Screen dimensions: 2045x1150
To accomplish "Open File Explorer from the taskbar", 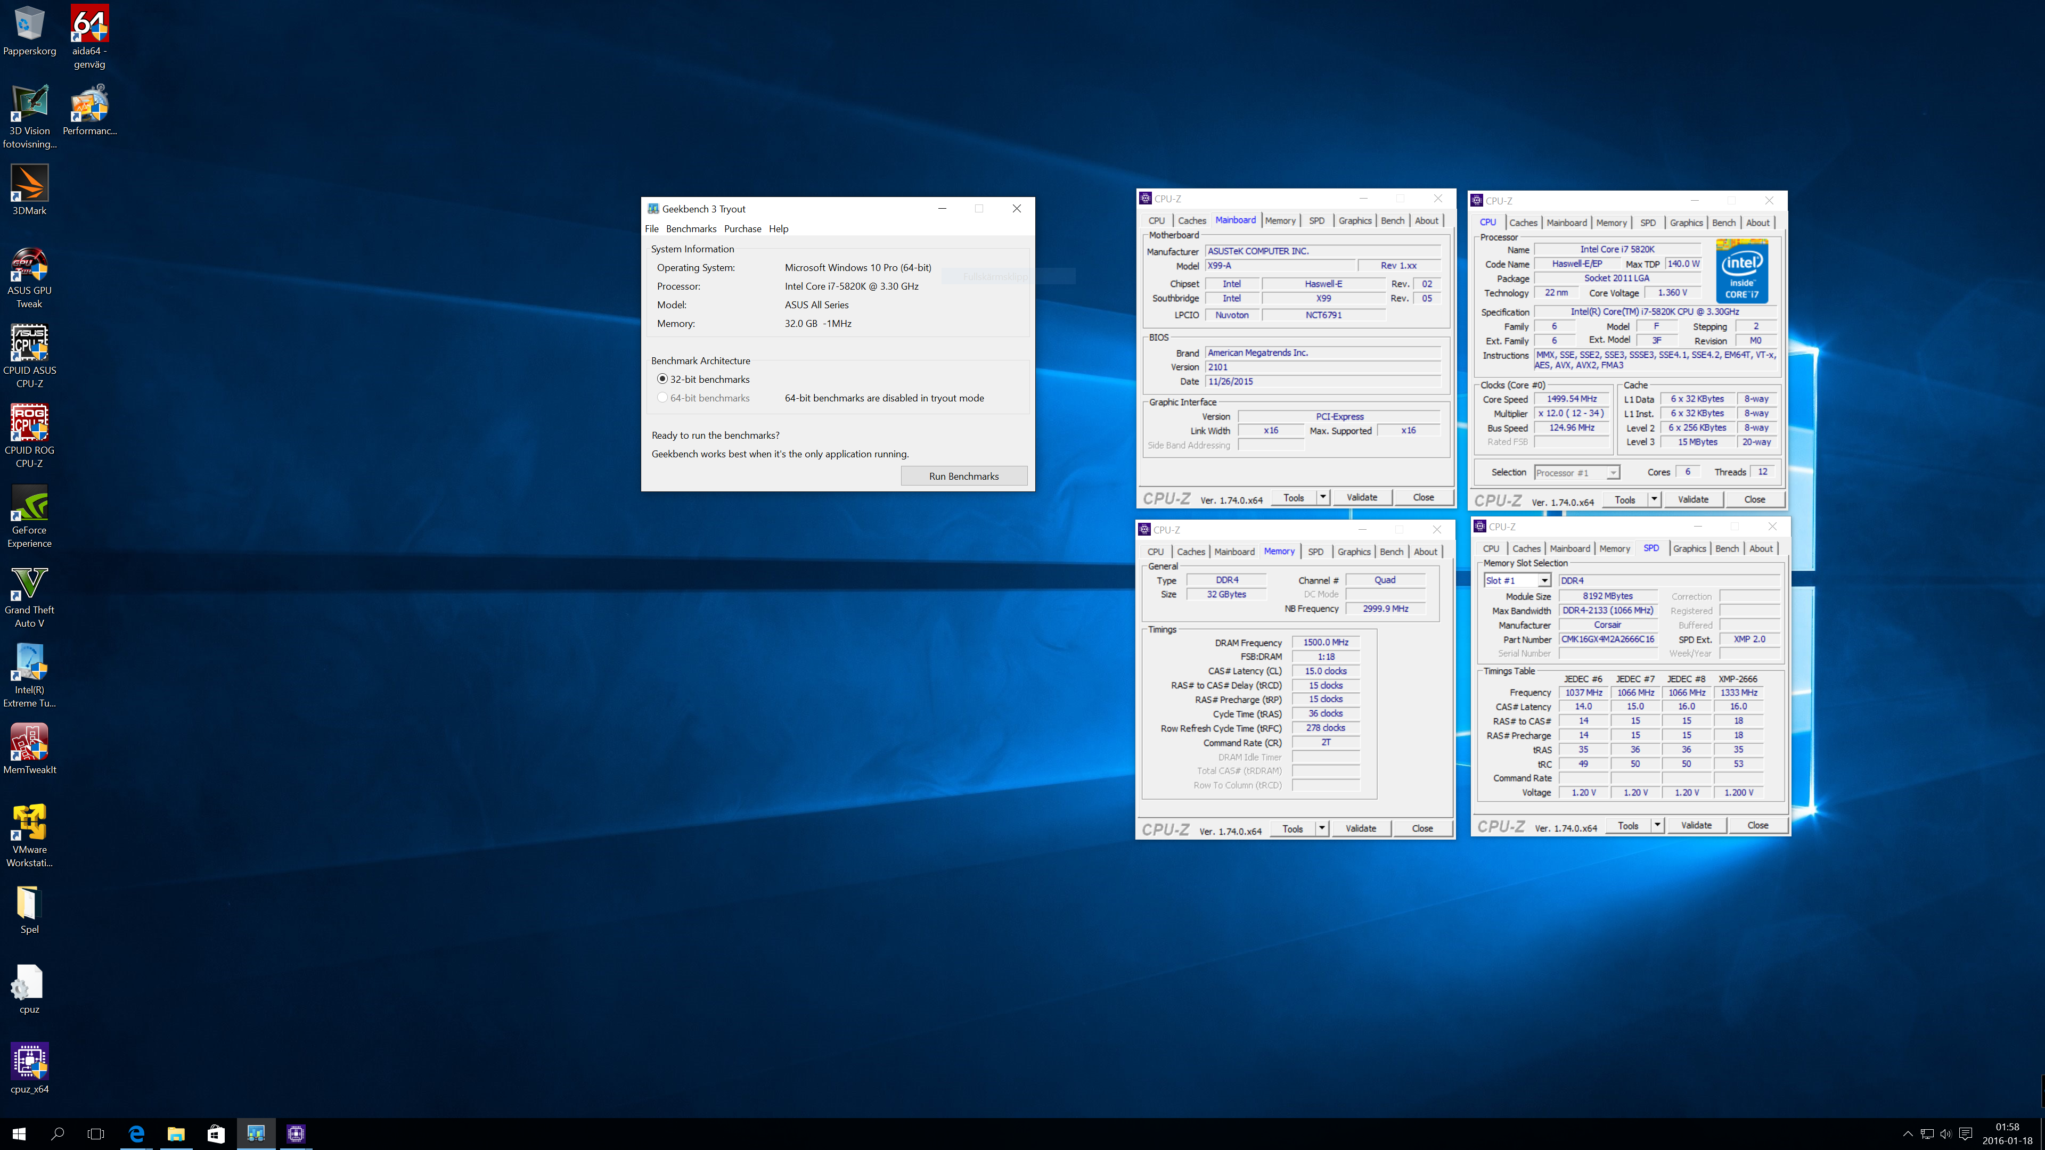I will (x=176, y=1133).
